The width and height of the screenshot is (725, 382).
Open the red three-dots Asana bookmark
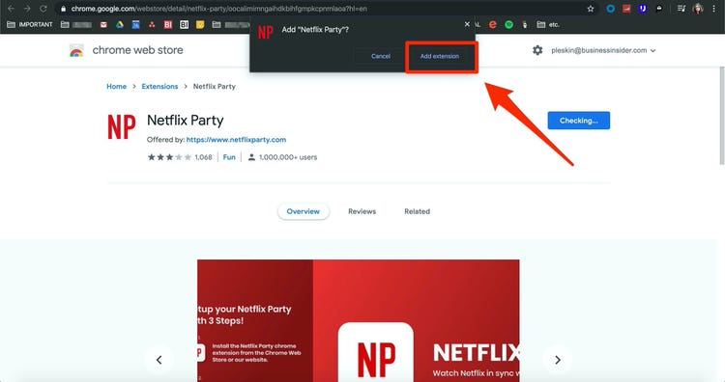pos(152,24)
